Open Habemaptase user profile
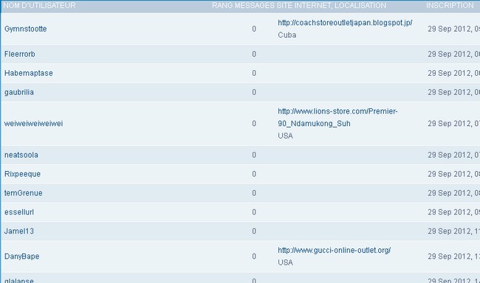Image resolution: width=480 pixels, height=283 pixels. point(29,73)
